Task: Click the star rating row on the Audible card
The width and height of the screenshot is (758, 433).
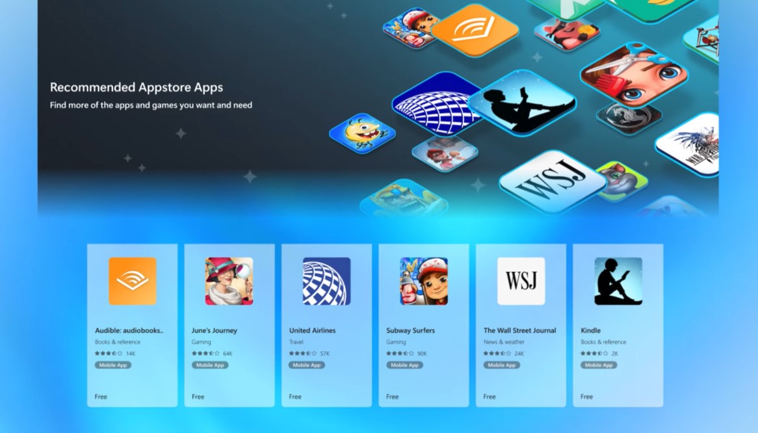Action: pyautogui.click(x=109, y=354)
